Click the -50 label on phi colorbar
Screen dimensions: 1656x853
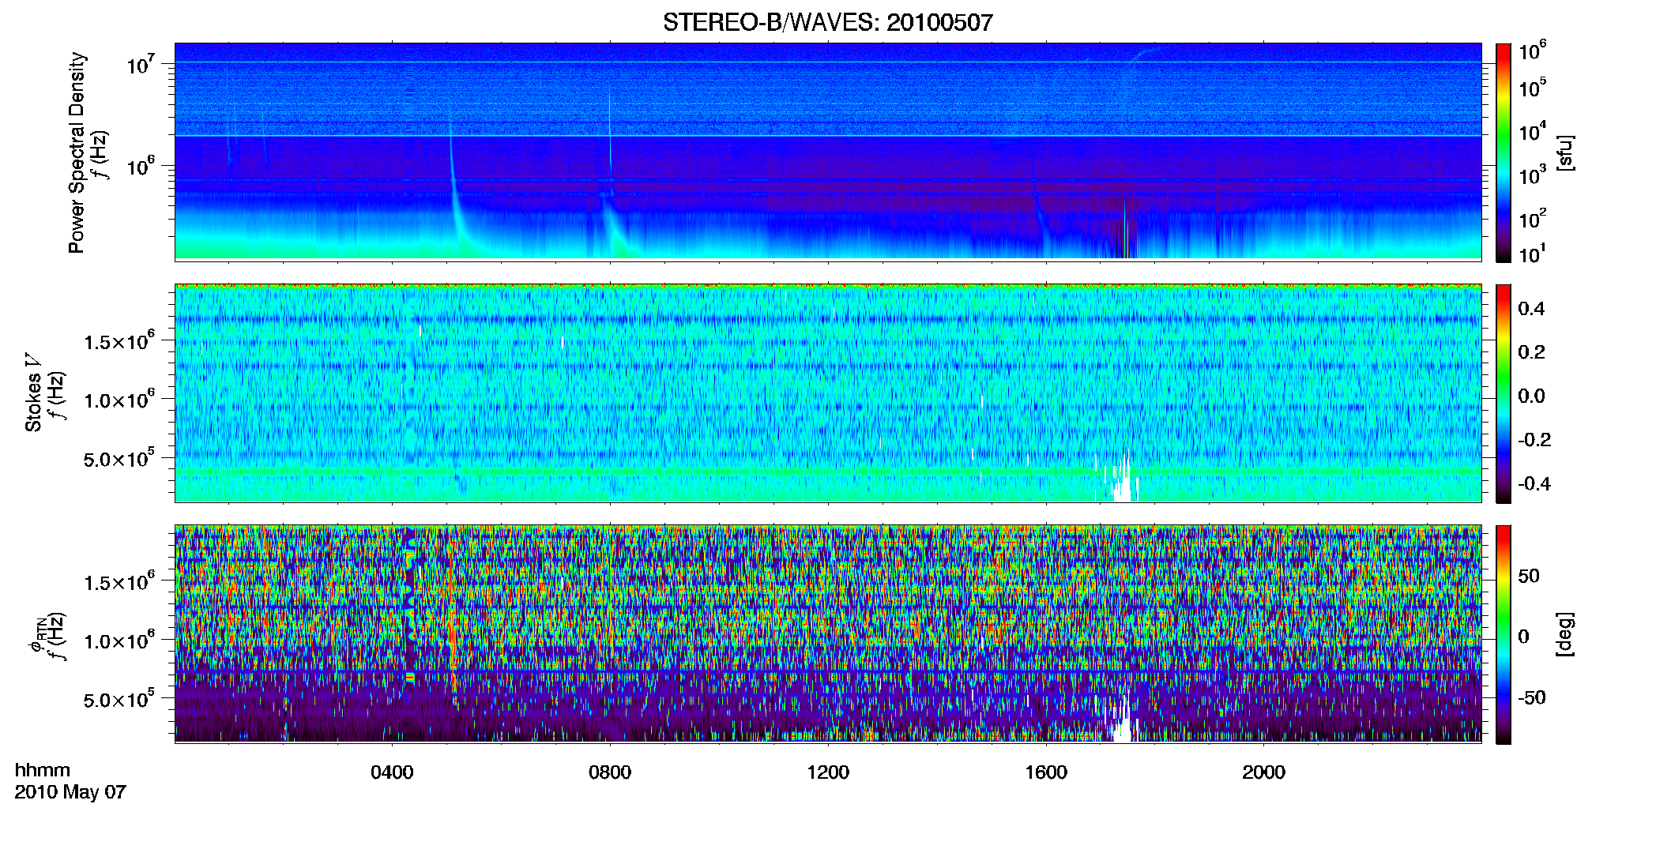coord(1530,697)
